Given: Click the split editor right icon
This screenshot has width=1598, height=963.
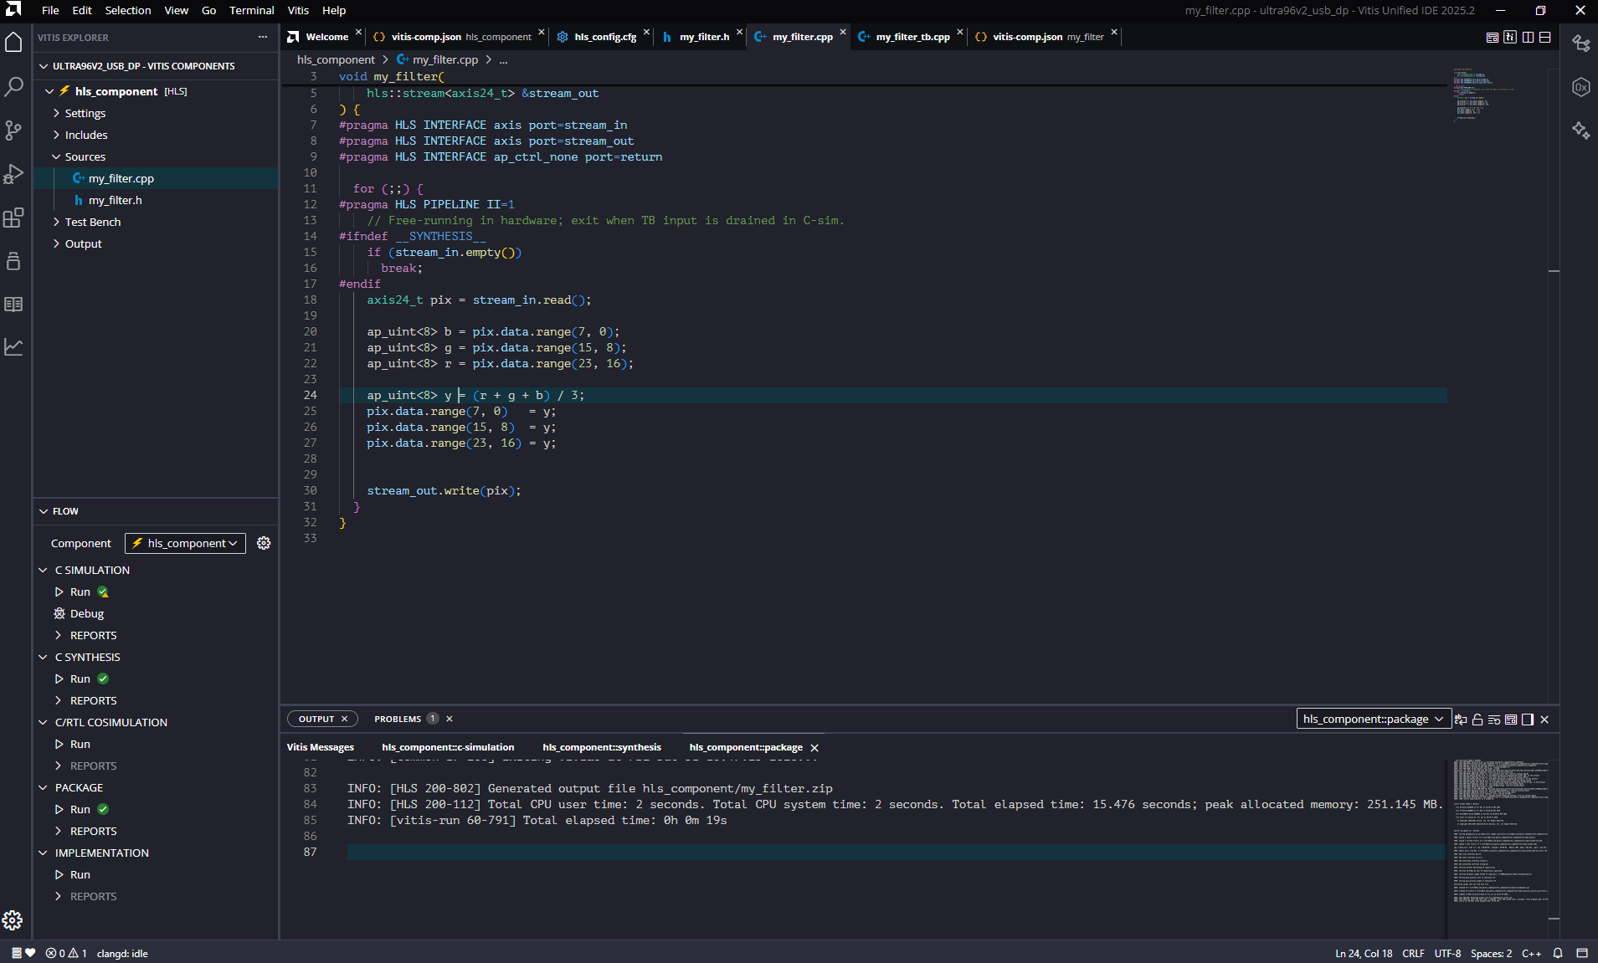Looking at the screenshot, I should (x=1528, y=37).
